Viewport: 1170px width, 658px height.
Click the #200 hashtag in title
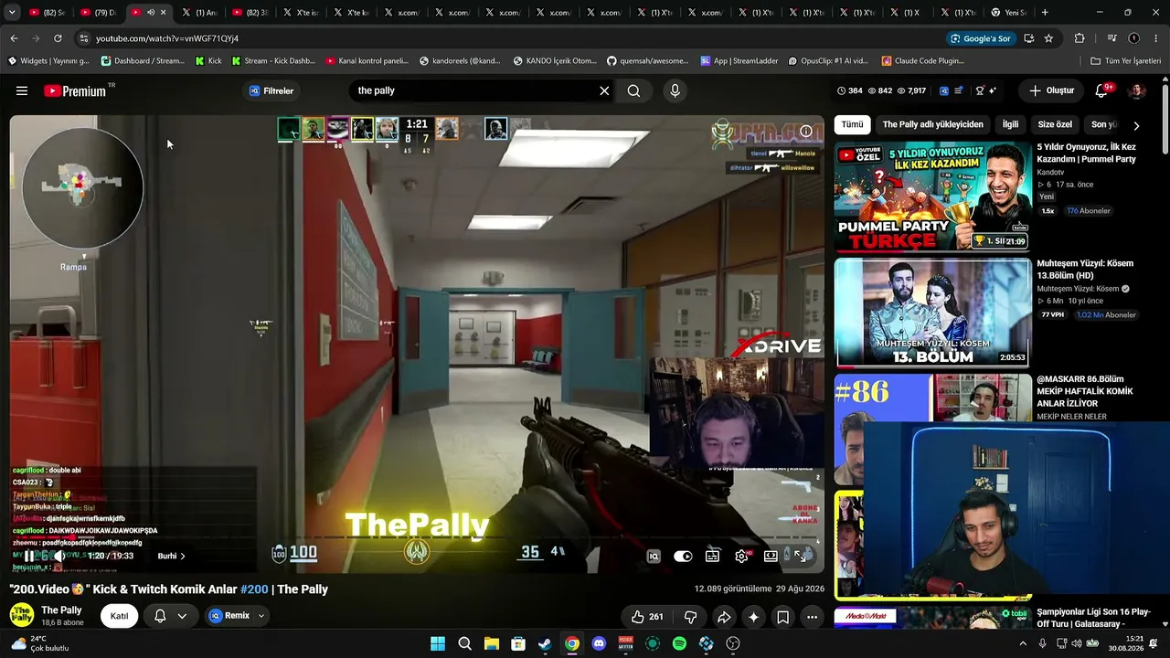[x=254, y=589]
